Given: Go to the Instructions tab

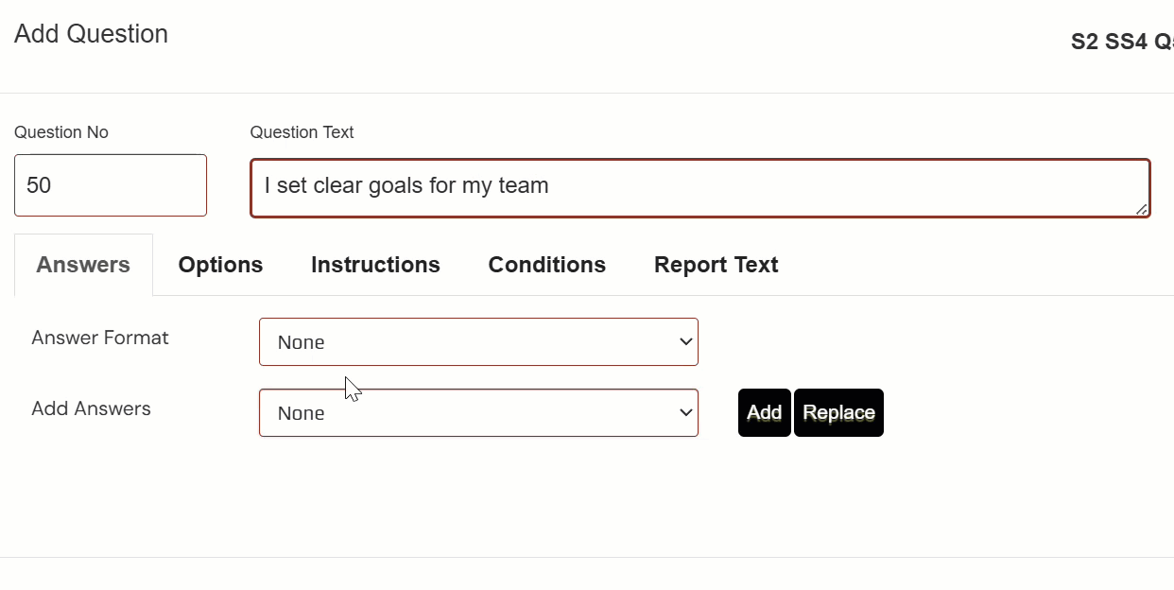Looking at the screenshot, I should (x=375, y=265).
